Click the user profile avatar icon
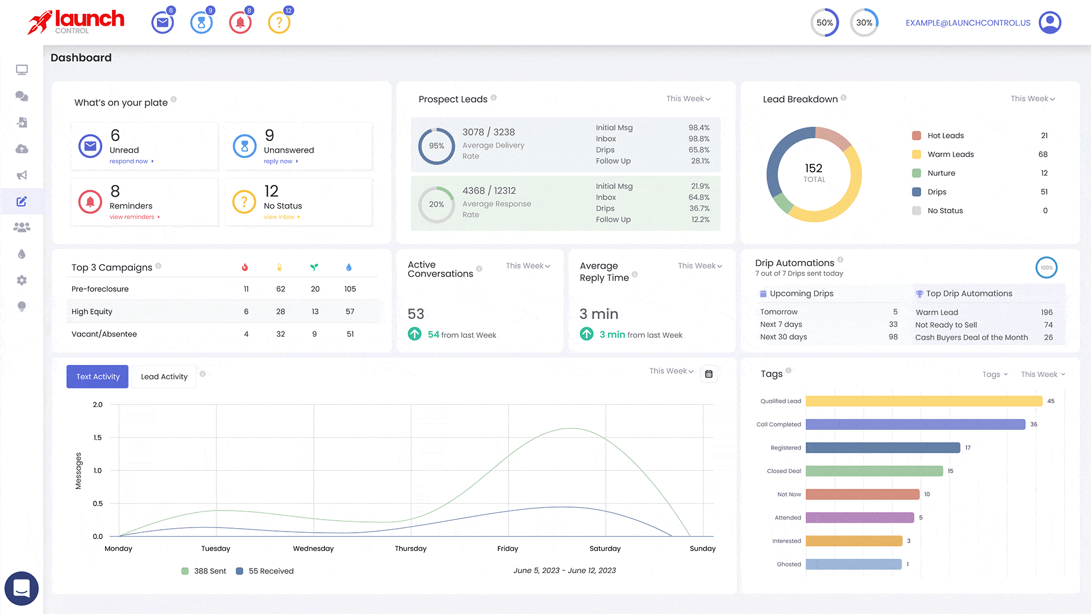The height and width of the screenshot is (614, 1091). point(1050,23)
